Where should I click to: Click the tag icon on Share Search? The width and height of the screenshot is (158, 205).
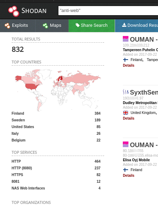(77, 25)
